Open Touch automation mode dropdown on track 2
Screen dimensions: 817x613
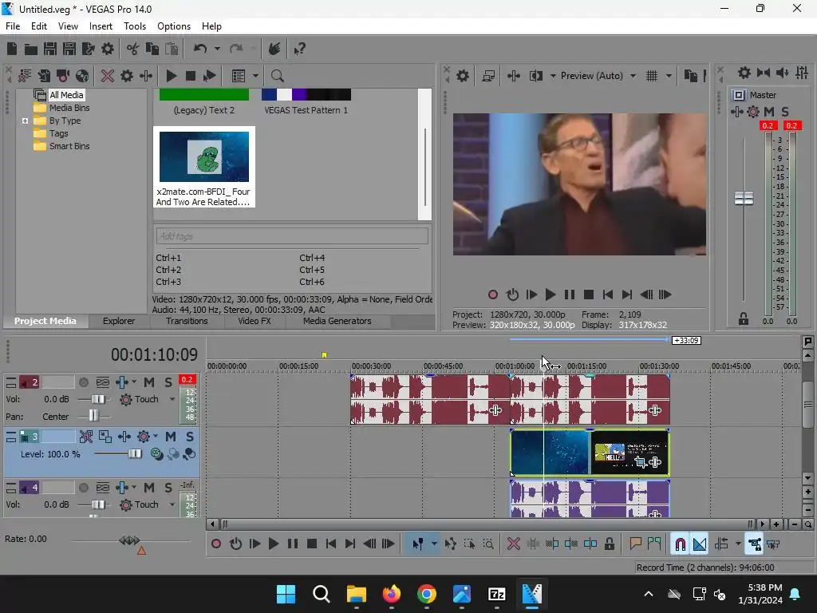tap(172, 400)
